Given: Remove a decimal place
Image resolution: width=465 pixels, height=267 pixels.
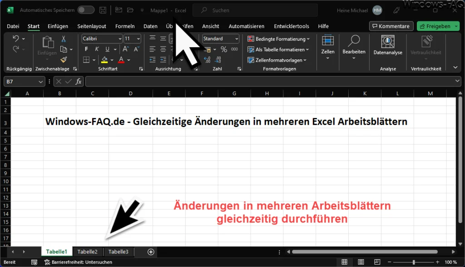Looking at the screenshot, I should 218,60.
